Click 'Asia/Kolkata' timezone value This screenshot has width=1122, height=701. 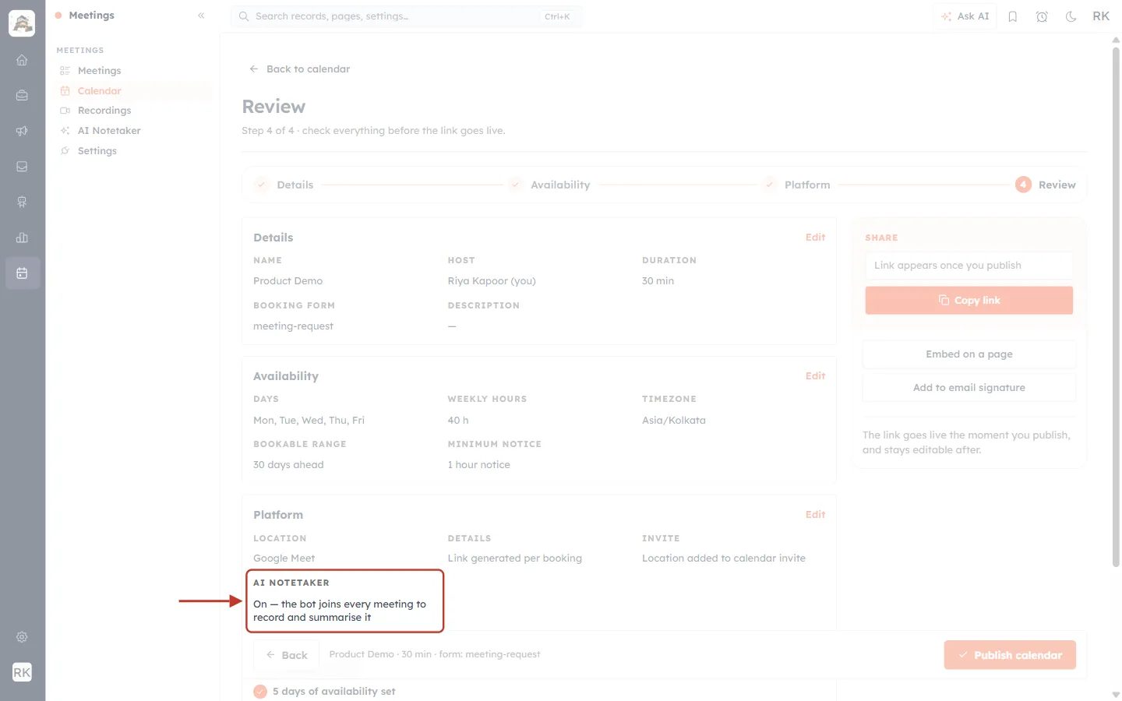point(673,421)
